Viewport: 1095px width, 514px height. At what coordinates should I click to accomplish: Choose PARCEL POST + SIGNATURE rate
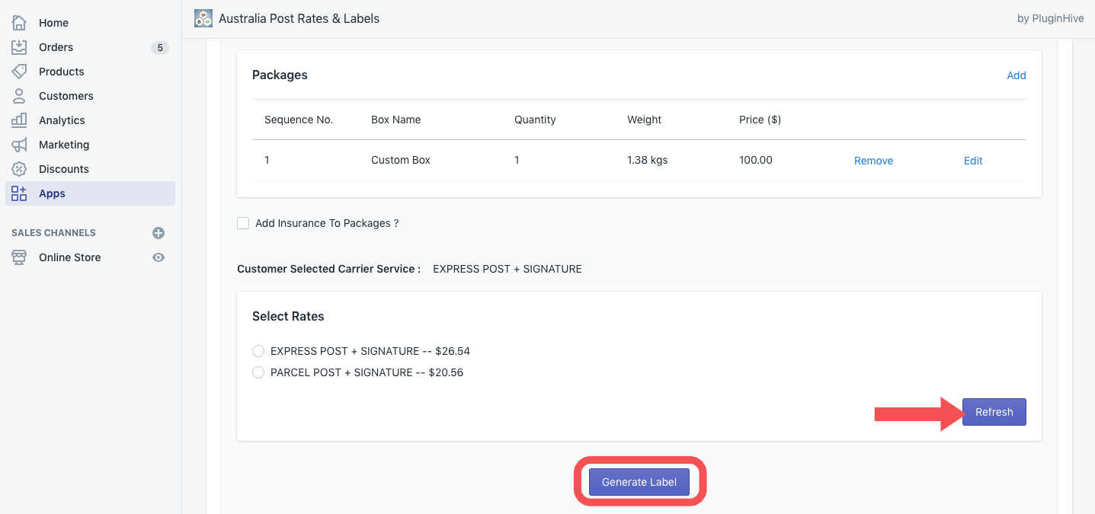258,372
